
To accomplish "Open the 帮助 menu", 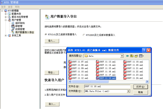I will coord(17,7).
